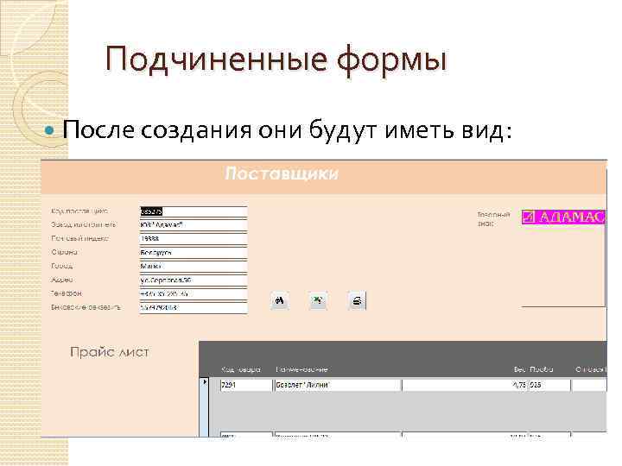Click the record selector arrow for item 7291
The height and width of the screenshot is (466, 622).
(204, 382)
